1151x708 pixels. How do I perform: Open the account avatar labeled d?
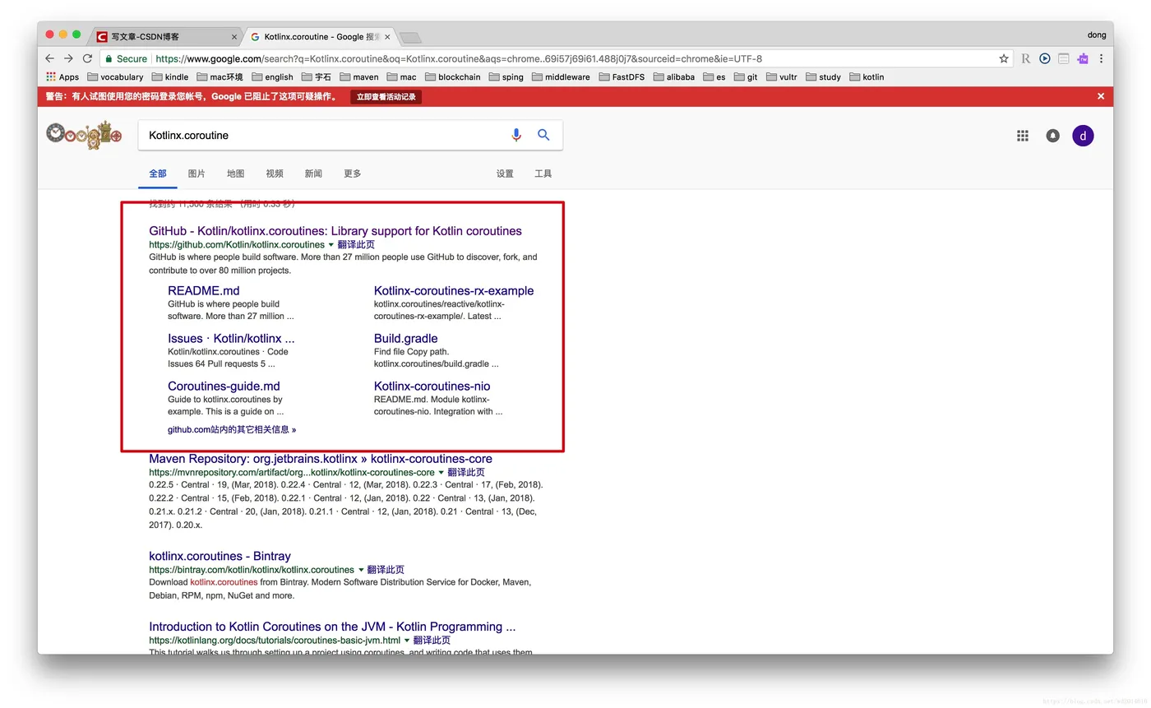[x=1083, y=136]
